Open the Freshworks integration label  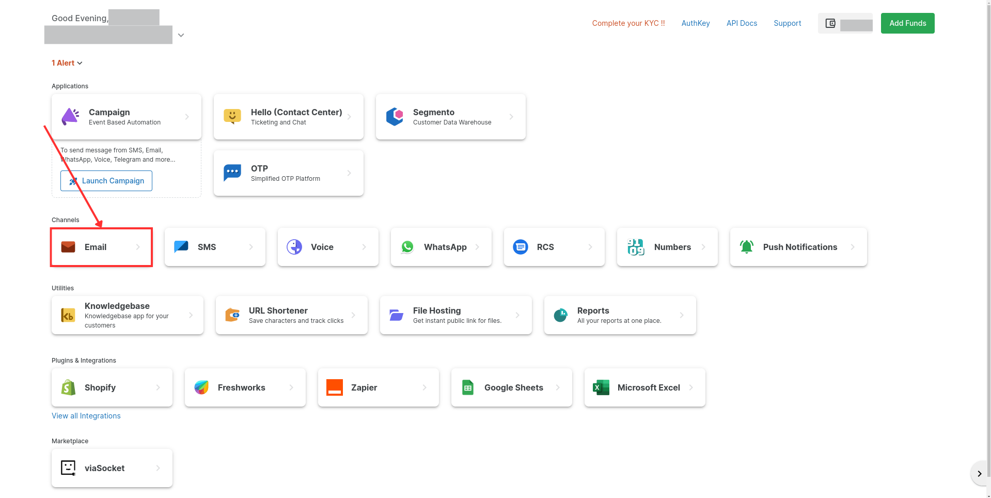click(242, 387)
